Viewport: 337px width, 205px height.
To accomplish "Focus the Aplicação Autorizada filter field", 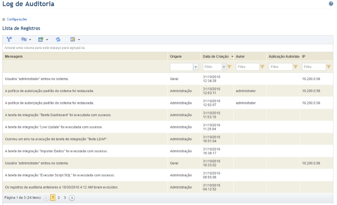I will click(281, 67).
